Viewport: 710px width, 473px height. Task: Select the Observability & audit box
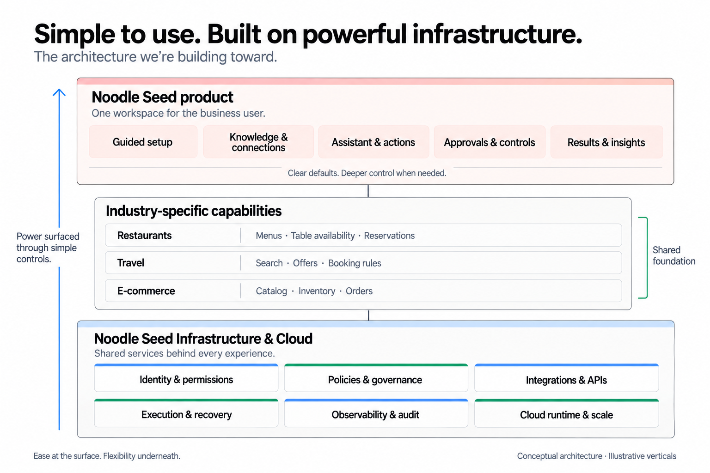[x=376, y=413]
